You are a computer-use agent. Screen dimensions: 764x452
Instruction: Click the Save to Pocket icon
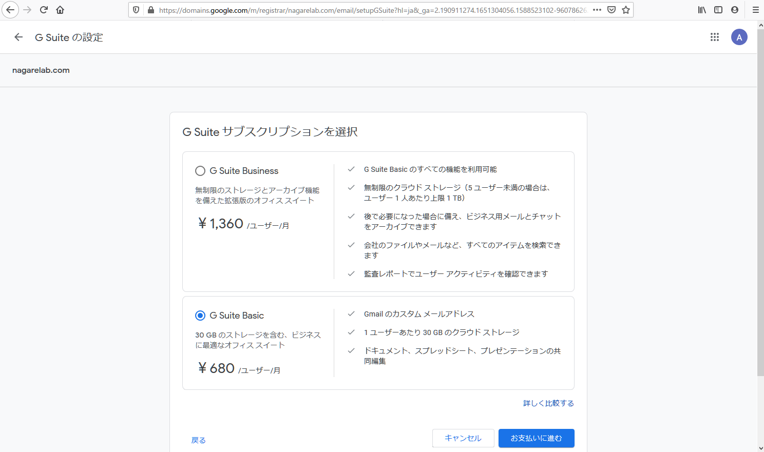(x=612, y=10)
